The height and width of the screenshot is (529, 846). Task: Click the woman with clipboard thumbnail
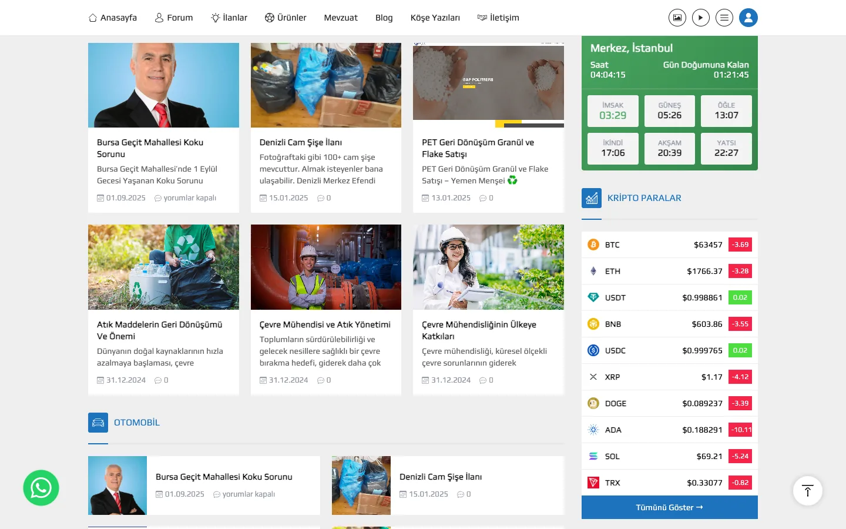pyautogui.click(x=488, y=267)
